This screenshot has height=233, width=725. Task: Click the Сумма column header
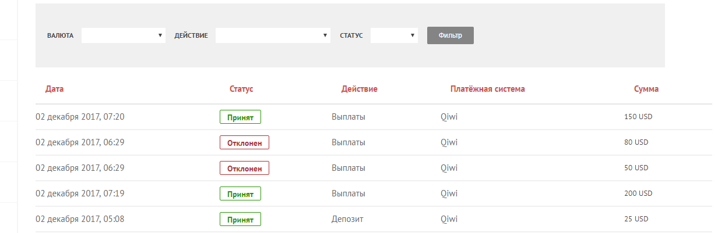click(x=646, y=89)
